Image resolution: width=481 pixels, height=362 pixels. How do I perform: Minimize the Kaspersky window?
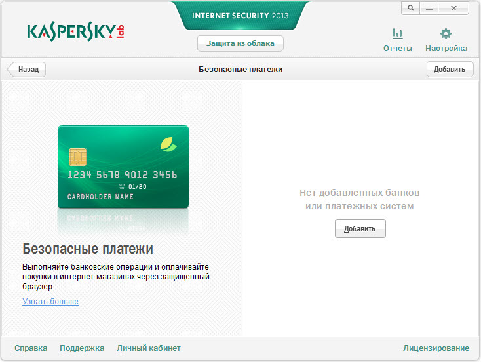429,8
